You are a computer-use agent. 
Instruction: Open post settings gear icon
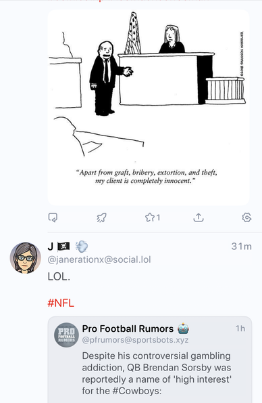pyautogui.click(x=246, y=217)
